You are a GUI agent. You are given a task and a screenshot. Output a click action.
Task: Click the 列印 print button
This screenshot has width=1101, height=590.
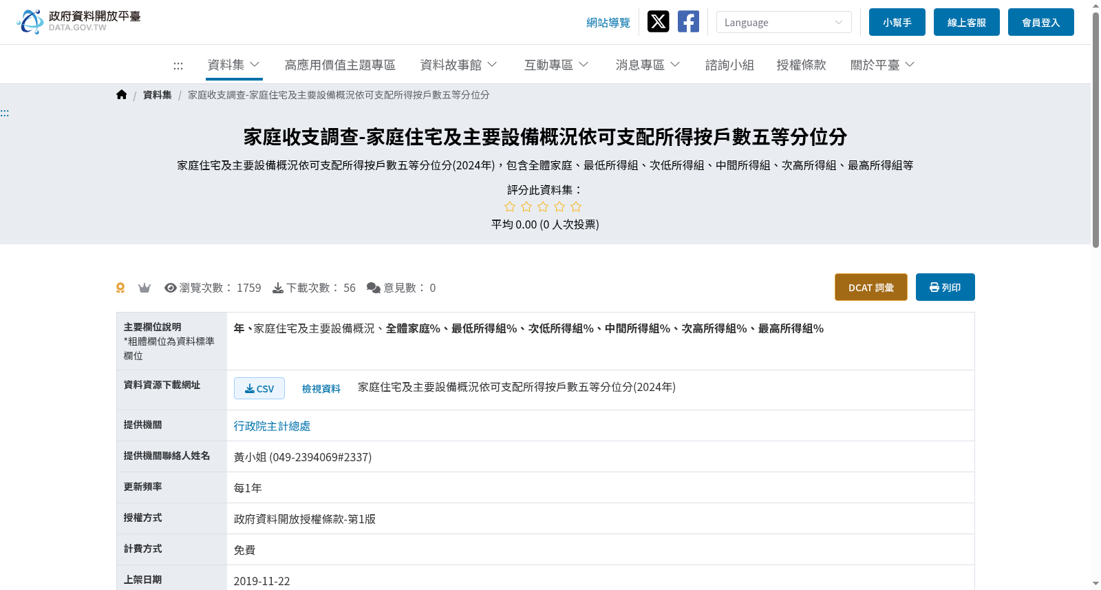(945, 287)
